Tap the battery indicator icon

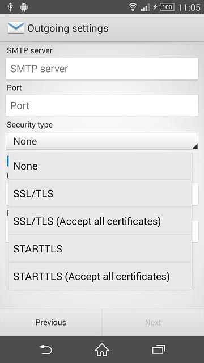pyautogui.click(x=167, y=7)
